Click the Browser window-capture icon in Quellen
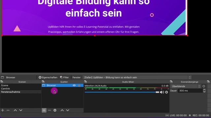Image resolution: width=211 pixels, height=118 pixels. coord(44,85)
